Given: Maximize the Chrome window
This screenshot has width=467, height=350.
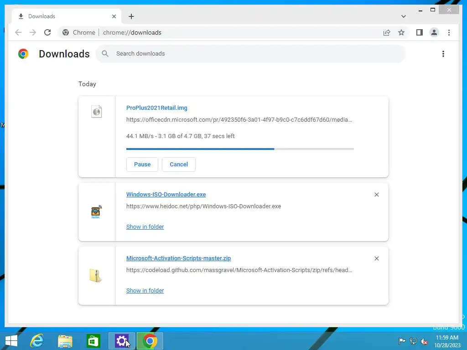Looking at the screenshot, I should tap(433, 10).
